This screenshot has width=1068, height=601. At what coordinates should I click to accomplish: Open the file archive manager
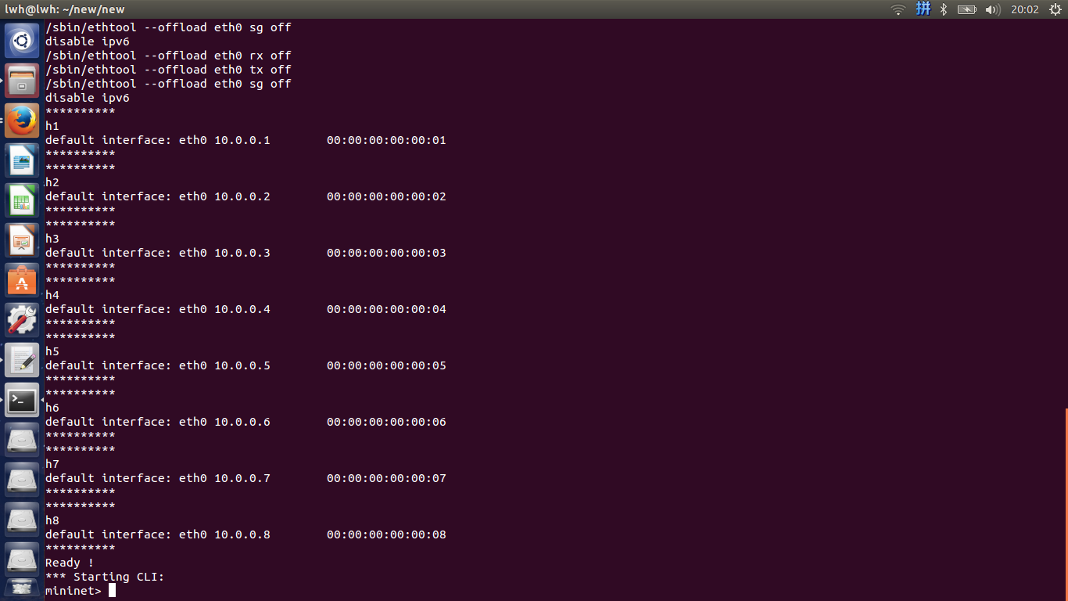(21, 81)
